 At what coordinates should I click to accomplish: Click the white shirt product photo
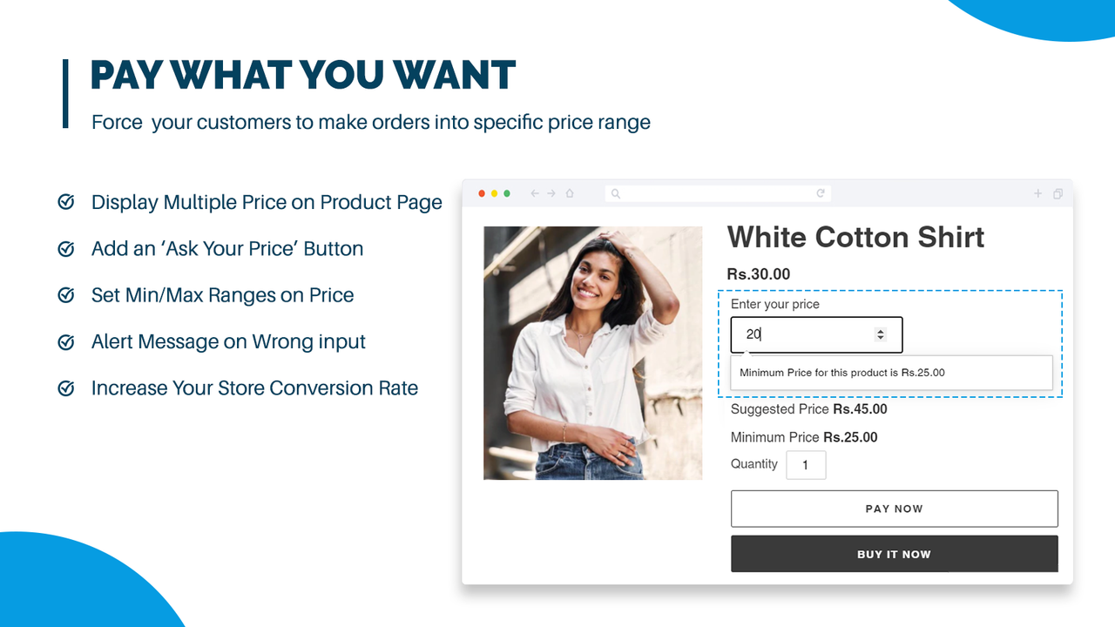tap(593, 352)
